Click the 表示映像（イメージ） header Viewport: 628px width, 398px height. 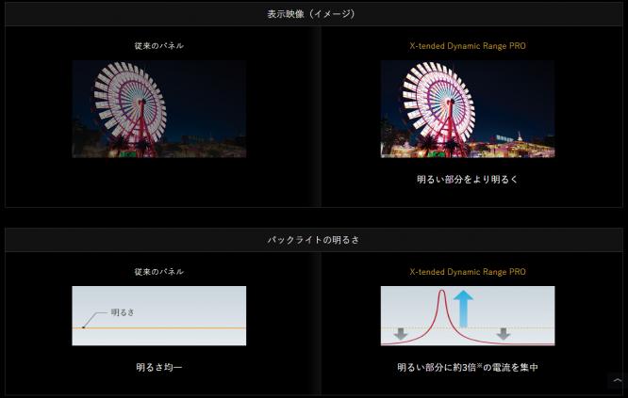pyautogui.click(x=314, y=14)
